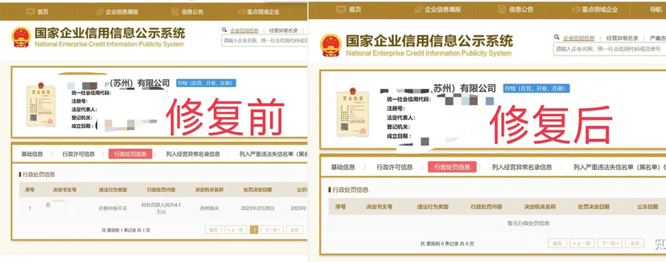Select red 行政处罚信息 tab in left screenshot
This screenshot has height=262, width=666.
pyautogui.click(x=130, y=154)
